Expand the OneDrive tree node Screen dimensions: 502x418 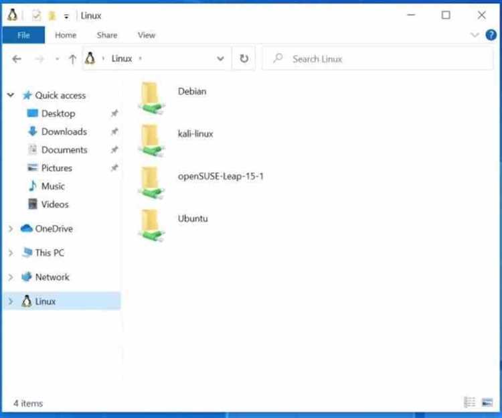click(x=11, y=228)
